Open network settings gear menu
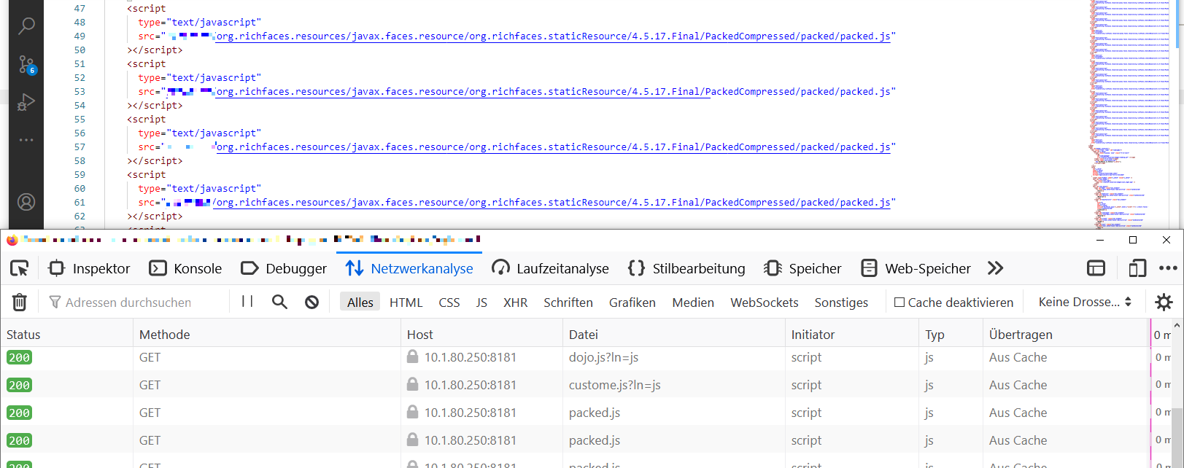The width and height of the screenshot is (1184, 468). pos(1164,302)
